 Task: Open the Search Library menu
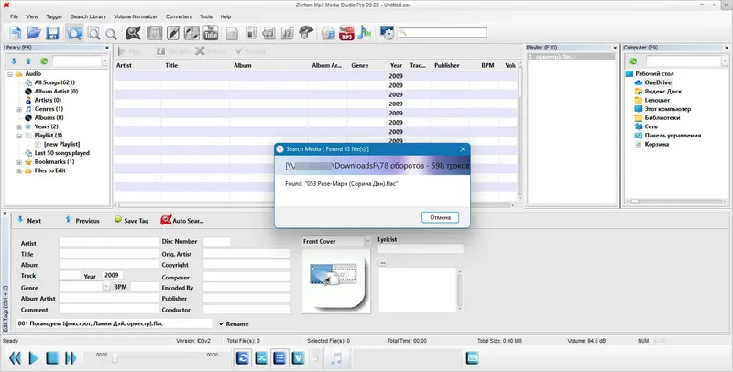coord(88,16)
